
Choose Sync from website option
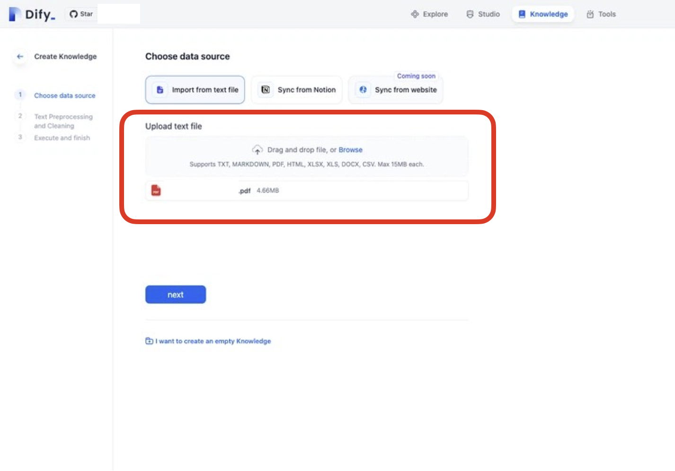pos(396,90)
